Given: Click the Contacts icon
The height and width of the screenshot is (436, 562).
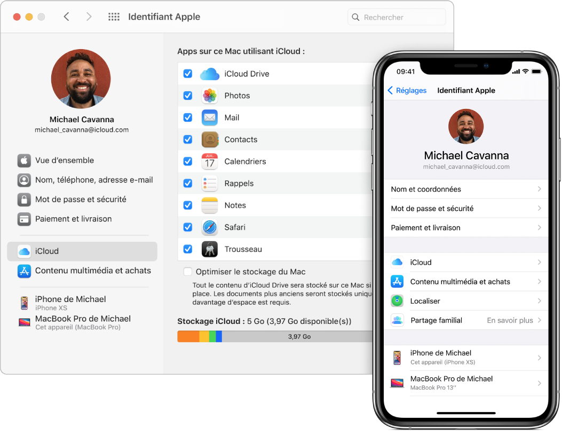Looking at the screenshot, I should click(209, 139).
